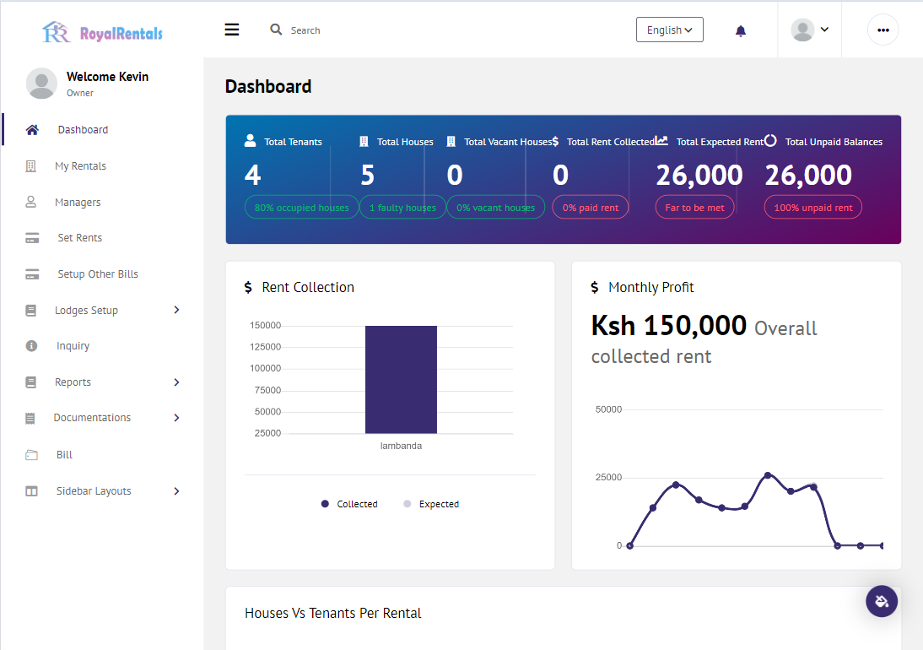Click the Total Houses building icon
Viewport: 923px width, 650px height.
(364, 141)
